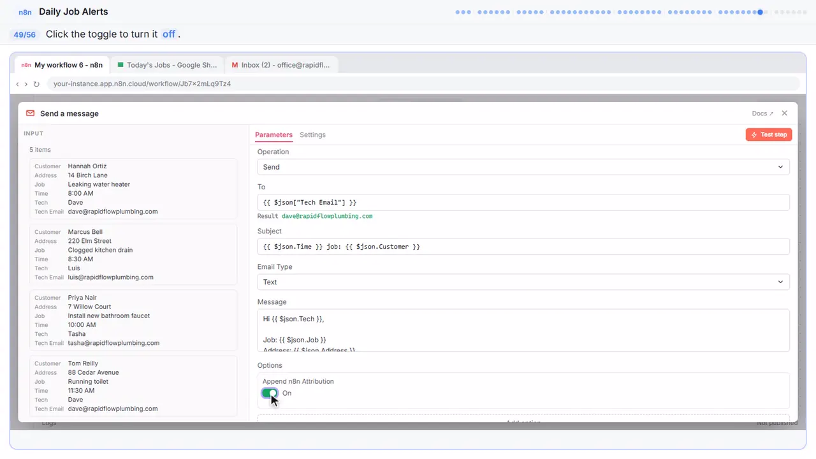Viewport: 816px width, 459px height.
Task: Switch to the Settings tab
Action: [312, 135]
